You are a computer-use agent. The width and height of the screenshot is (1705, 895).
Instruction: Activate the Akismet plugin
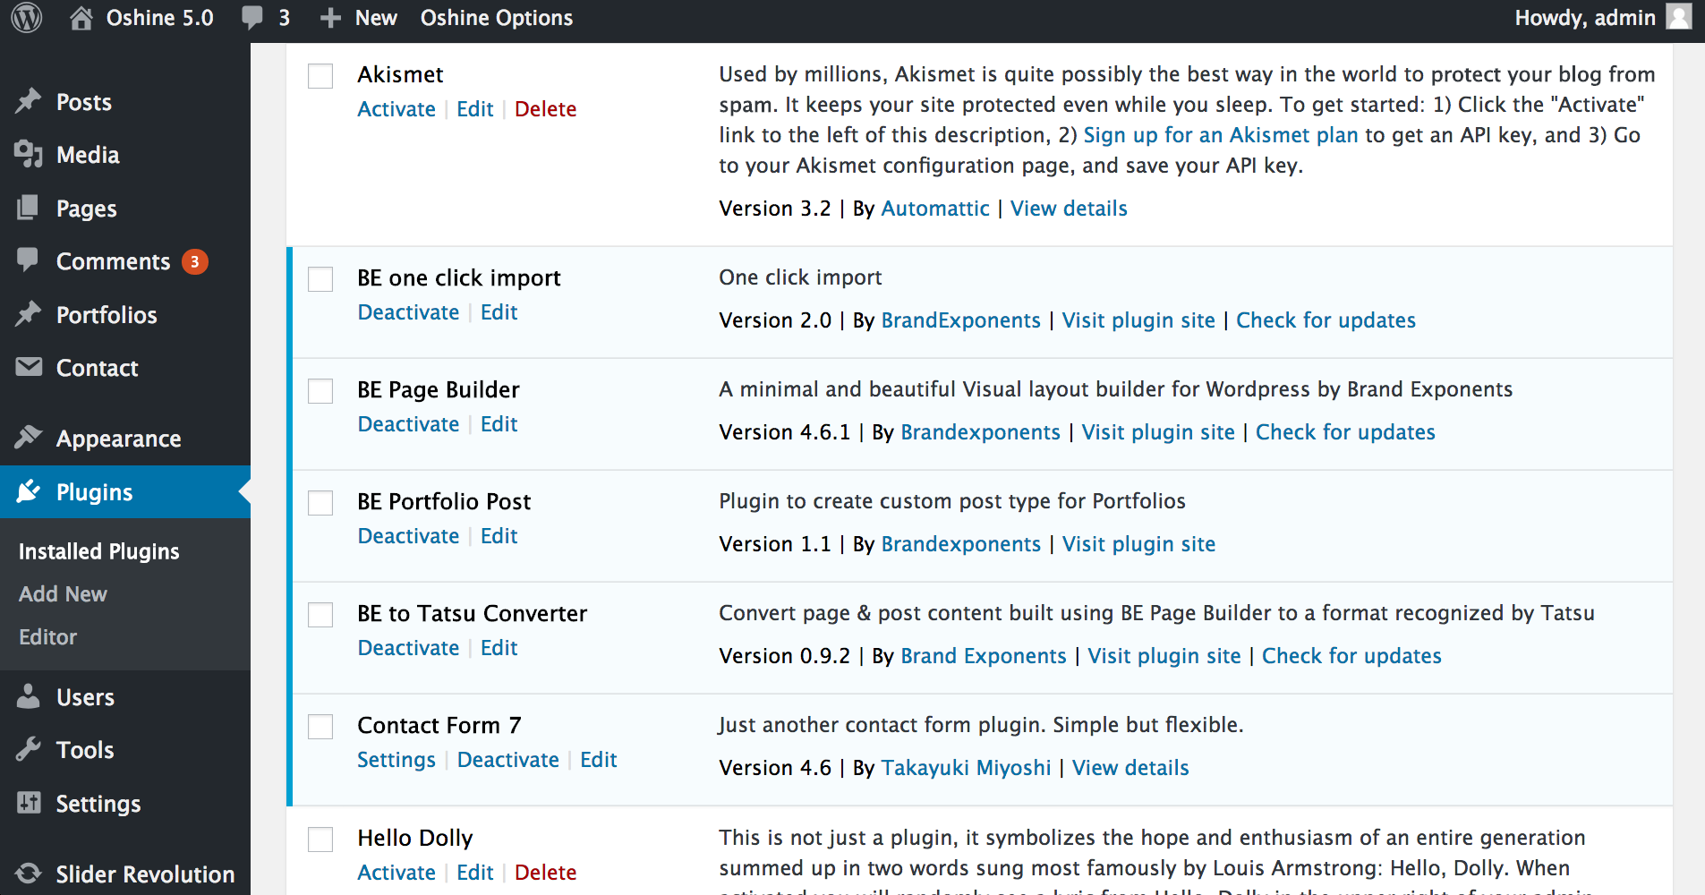[x=396, y=108]
